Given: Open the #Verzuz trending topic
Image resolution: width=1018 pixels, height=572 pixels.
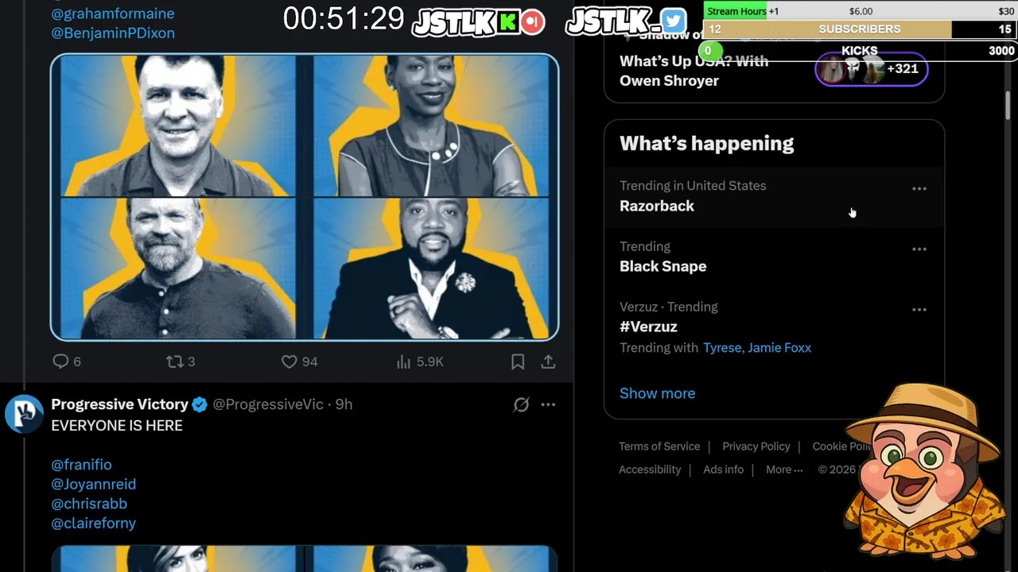Looking at the screenshot, I should point(774,327).
